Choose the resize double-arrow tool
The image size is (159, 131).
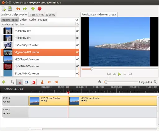point(26,82)
